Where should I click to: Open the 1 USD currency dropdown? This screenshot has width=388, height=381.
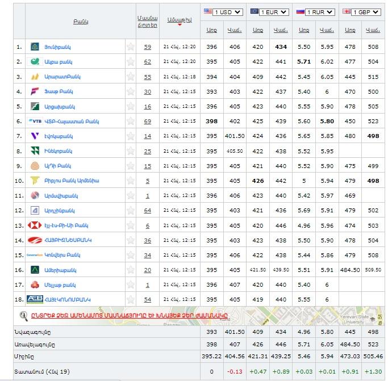(x=224, y=11)
